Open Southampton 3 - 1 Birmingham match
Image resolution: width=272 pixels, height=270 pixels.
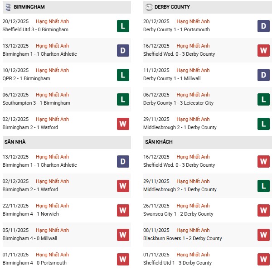(36, 103)
